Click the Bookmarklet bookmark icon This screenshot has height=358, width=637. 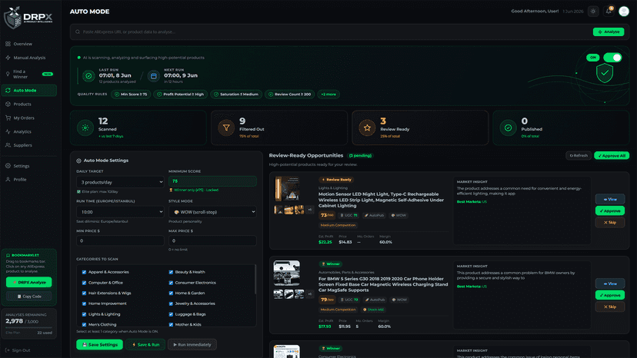8,255
